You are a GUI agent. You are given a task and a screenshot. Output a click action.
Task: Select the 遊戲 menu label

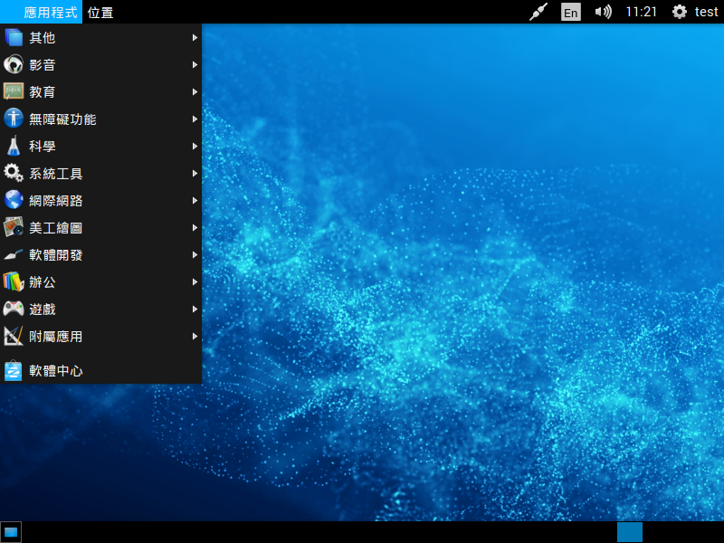click(43, 309)
